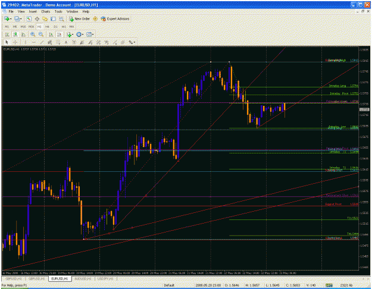Select the Cursor arrow tool
The image size is (372, 289).
7,42
